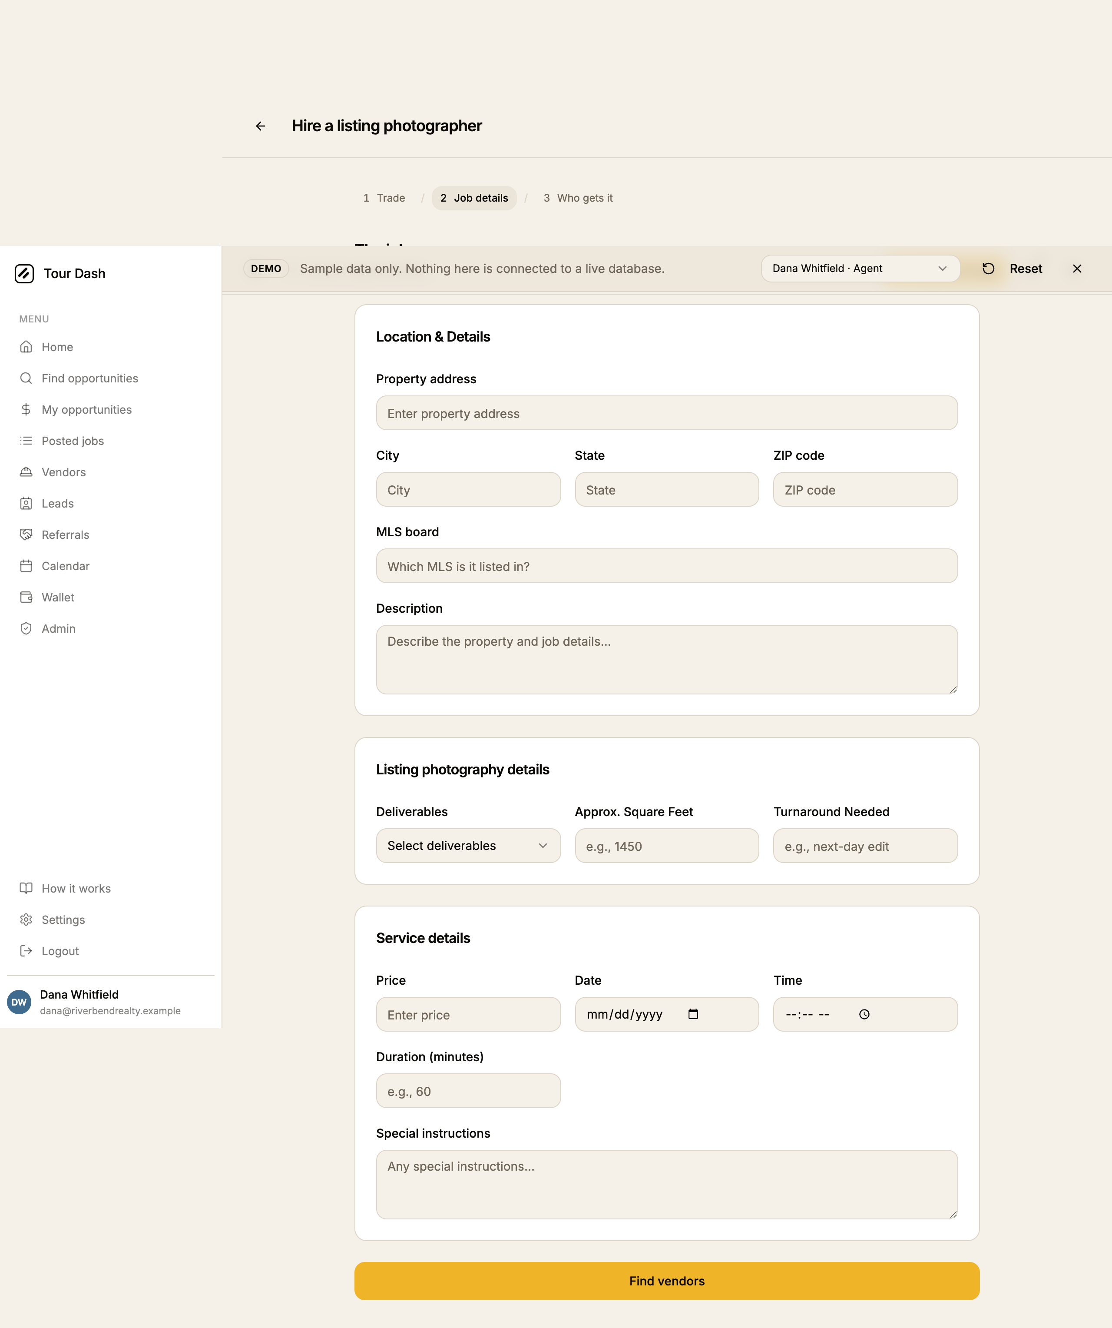This screenshot has width=1112, height=1328.
Task: Focus the City input field
Action: pyautogui.click(x=468, y=489)
